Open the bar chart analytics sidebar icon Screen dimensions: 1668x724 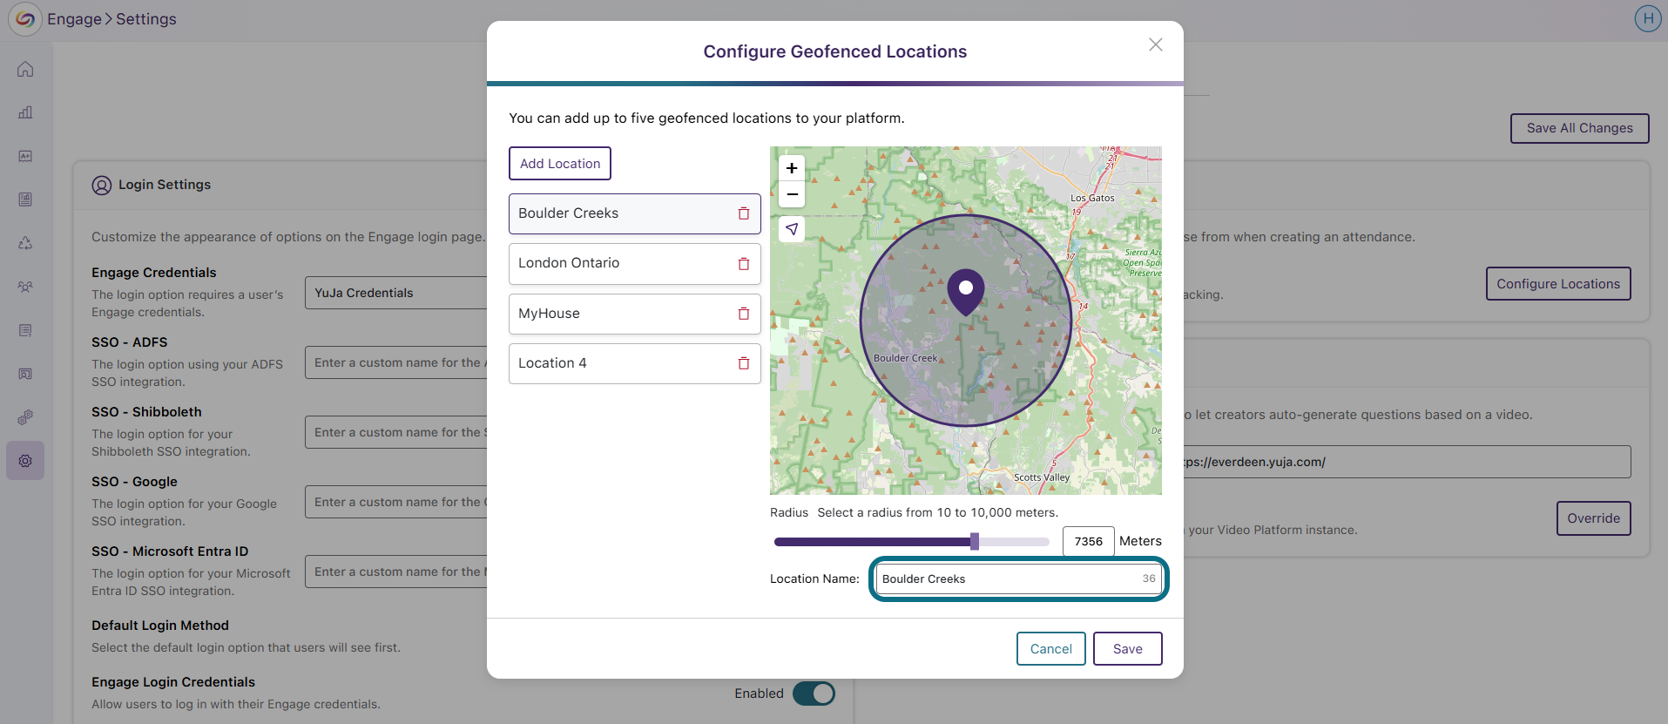coord(25,112)
